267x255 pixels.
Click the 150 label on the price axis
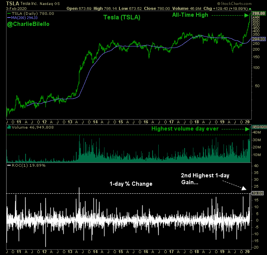click(256, 57)
